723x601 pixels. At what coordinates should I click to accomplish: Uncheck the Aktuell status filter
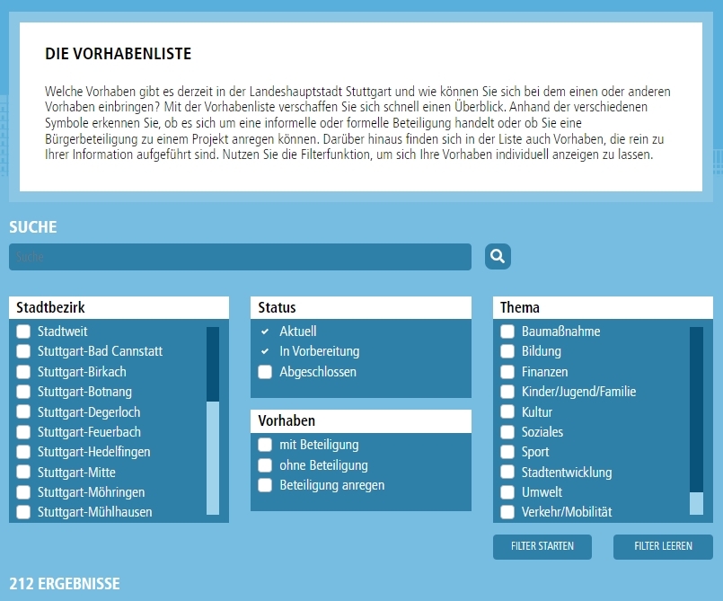(265, 331)
